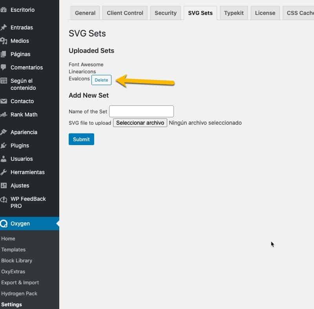Open the Templates submenu link

point(13,249)
